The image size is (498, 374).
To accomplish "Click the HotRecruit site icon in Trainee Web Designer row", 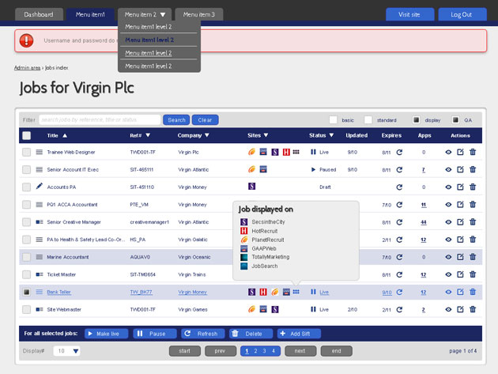I will tap(286, 152).
